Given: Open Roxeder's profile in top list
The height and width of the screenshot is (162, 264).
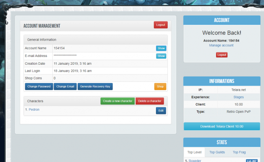Looking at the screenshot, I should click(195, 160).
